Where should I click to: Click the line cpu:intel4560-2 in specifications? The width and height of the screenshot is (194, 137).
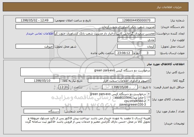[x=135, y=101]
